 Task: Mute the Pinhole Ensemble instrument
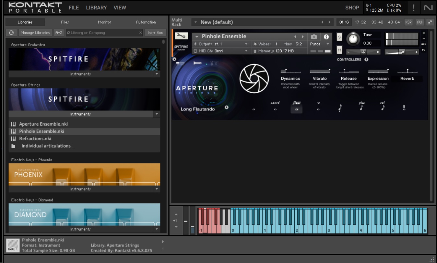[x=339, y=50]
